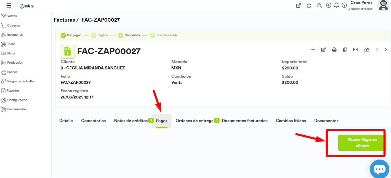Toggle the hamburger sidebar menu
The image size is (391, 178).
(x=9, y=5)
